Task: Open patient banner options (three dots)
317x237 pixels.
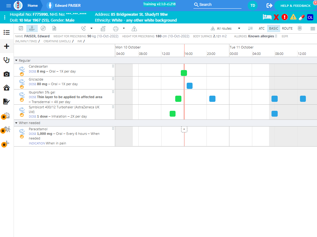Action: [x=5, y=17]
